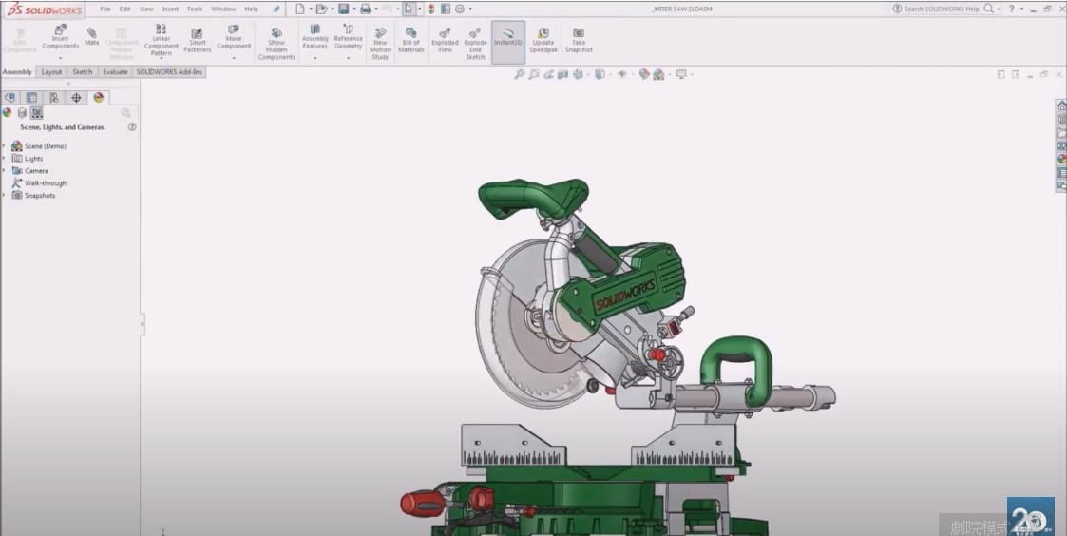The height and width of the screenshot is (536, 1067).
Task: Expand Scene (Demo) node
Action: (x=5, y=145)
